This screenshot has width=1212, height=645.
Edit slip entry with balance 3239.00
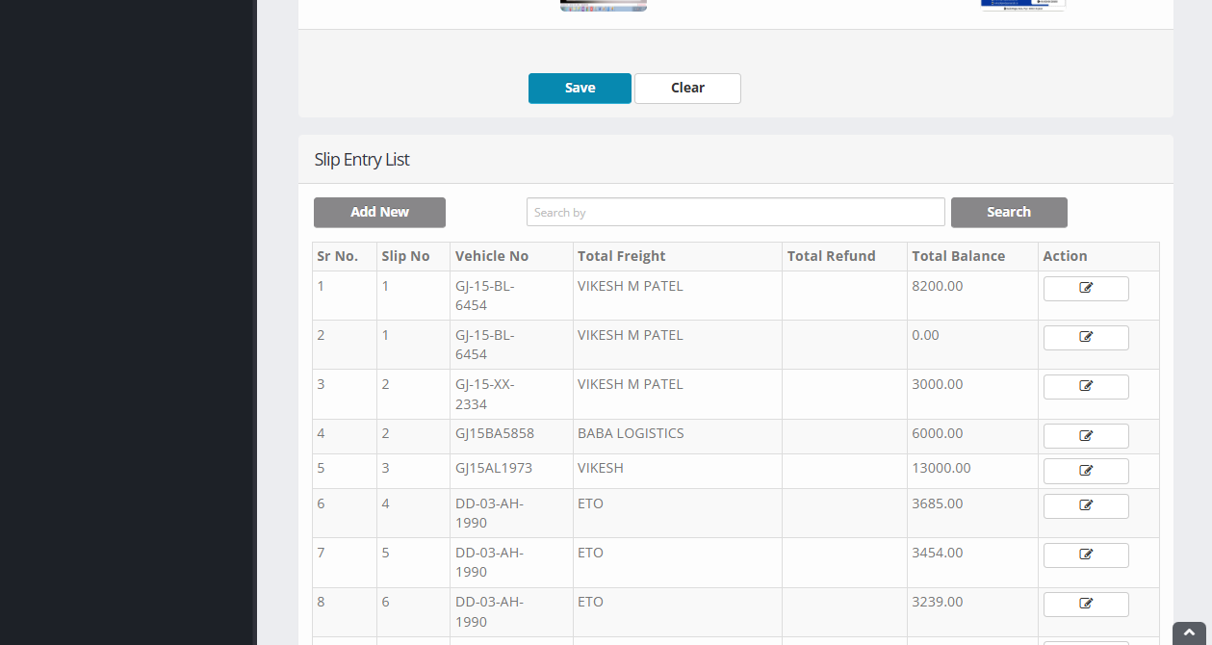(1085, 604)
